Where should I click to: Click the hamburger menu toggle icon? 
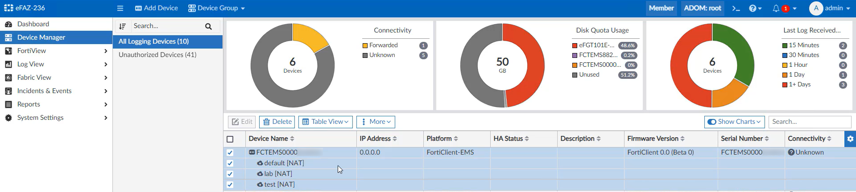pyautogui.click(x=120, y=8)
